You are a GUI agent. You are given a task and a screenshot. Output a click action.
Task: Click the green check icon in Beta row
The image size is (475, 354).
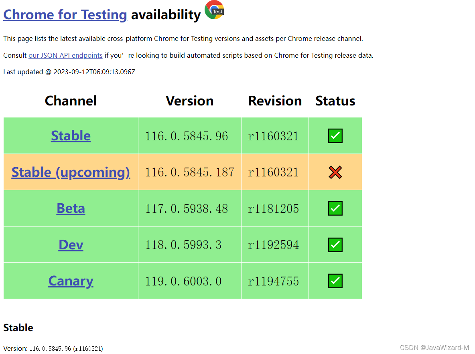pos(335,208)
